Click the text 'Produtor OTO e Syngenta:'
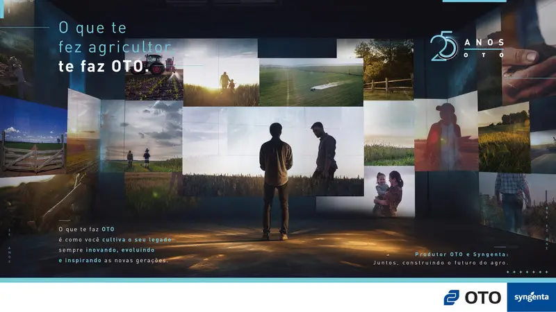The width and height of the screenshot is (556, 312). (461, 254)
